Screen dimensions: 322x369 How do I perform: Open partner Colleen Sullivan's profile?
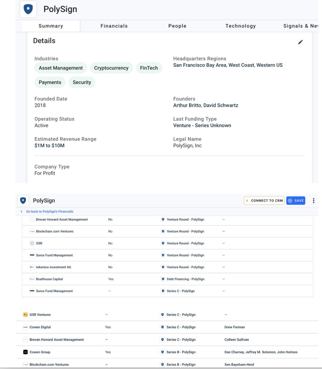pos(237,340)
